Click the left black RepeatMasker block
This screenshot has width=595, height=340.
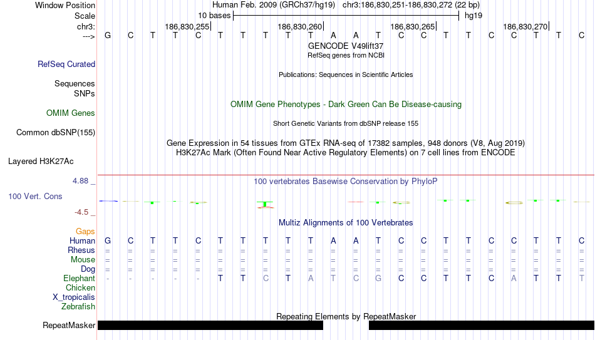(x=210, y=325)
